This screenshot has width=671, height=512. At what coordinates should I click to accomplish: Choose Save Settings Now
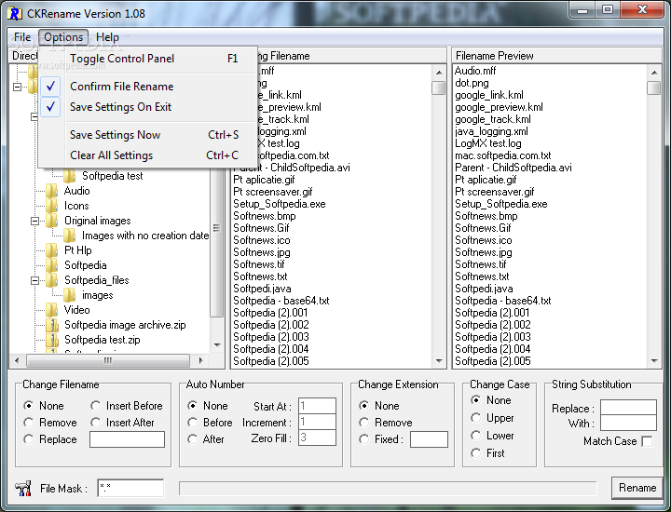click(x=148, y=135)
